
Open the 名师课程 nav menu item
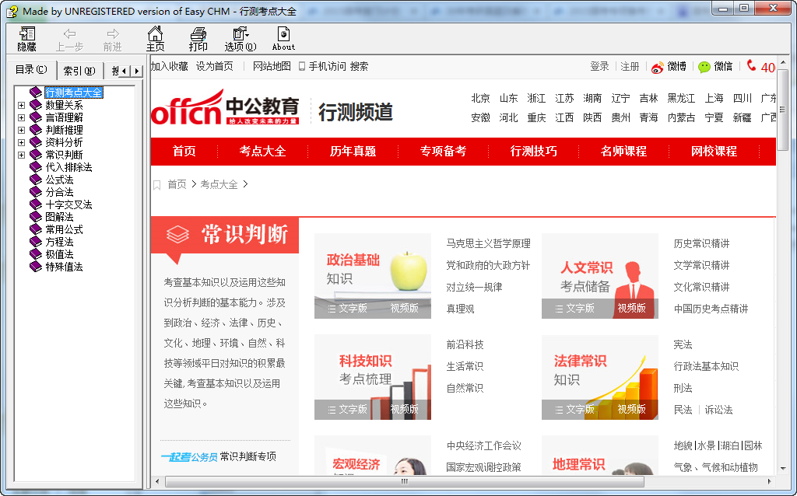pos(623,152)
